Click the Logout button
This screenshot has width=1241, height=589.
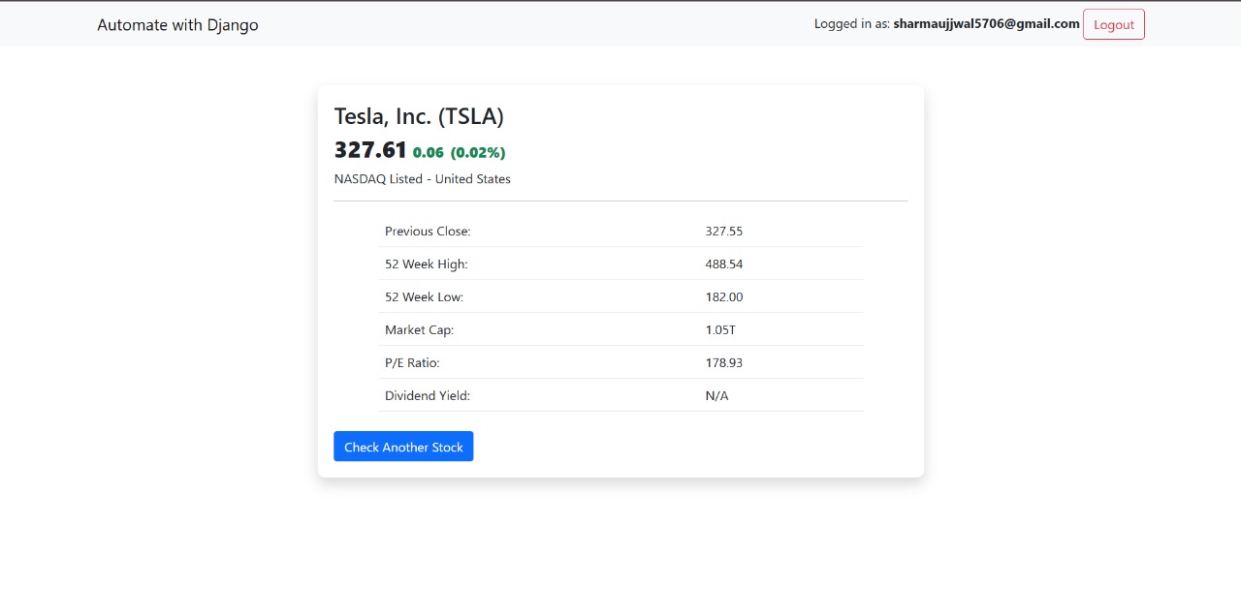pyautogui.click(x=1113, y=24)
